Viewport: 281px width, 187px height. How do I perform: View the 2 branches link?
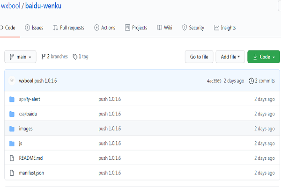[x=55, y=57]
